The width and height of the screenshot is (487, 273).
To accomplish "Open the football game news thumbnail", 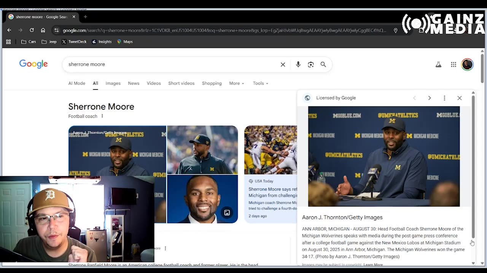I will pos(271,150).
